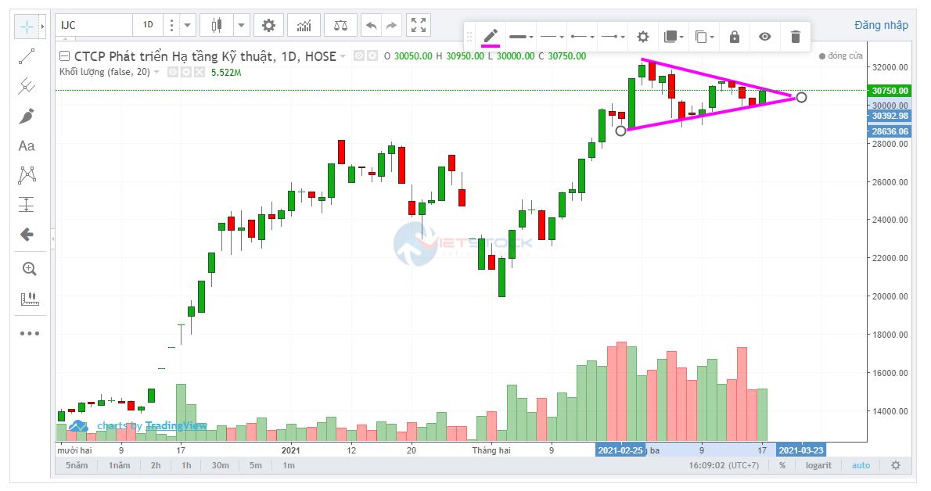Hide the selected drawing with eye icon

[x=765, y=37]
